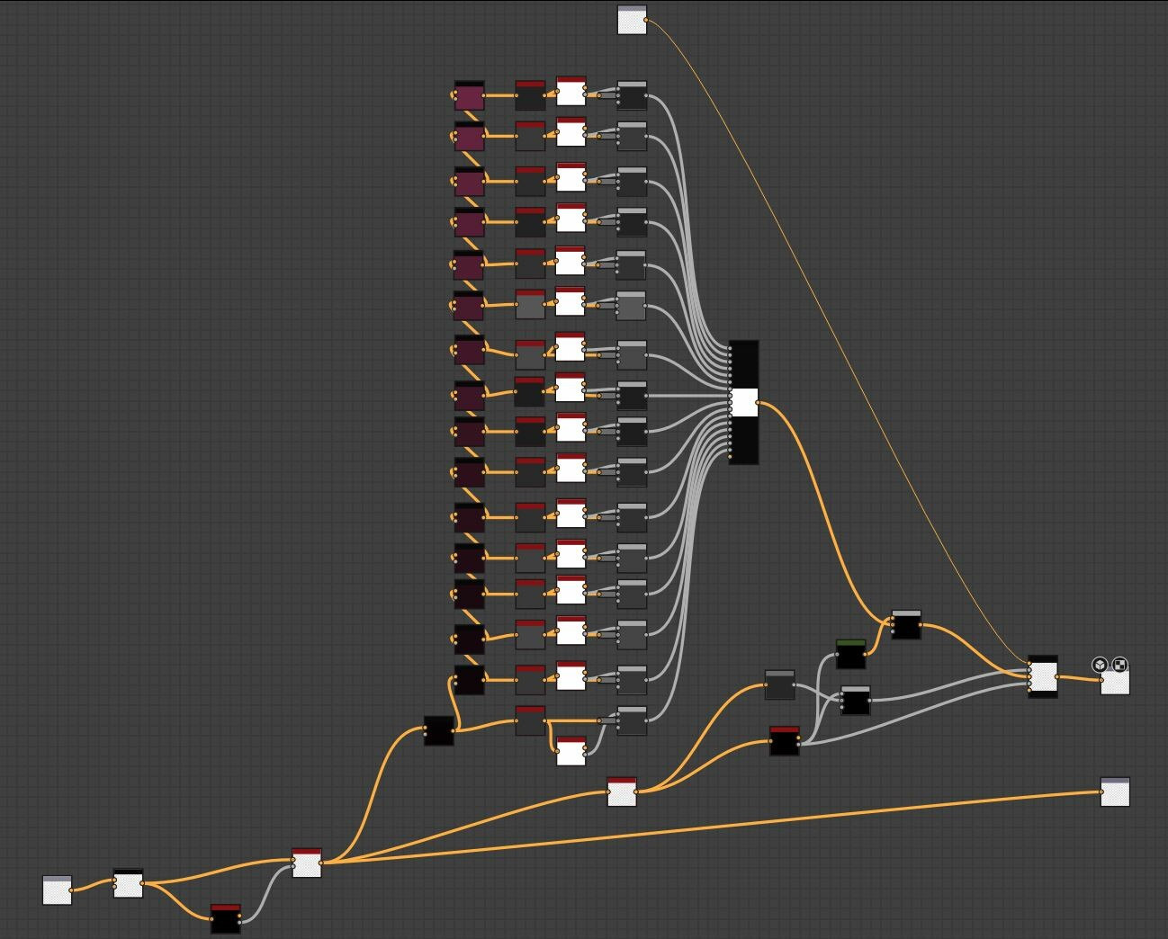The width and height of the screenshot is (1168, 939).
Task: Select the lone gray-header node at lower right
Action: click(x=1115, y=791)
